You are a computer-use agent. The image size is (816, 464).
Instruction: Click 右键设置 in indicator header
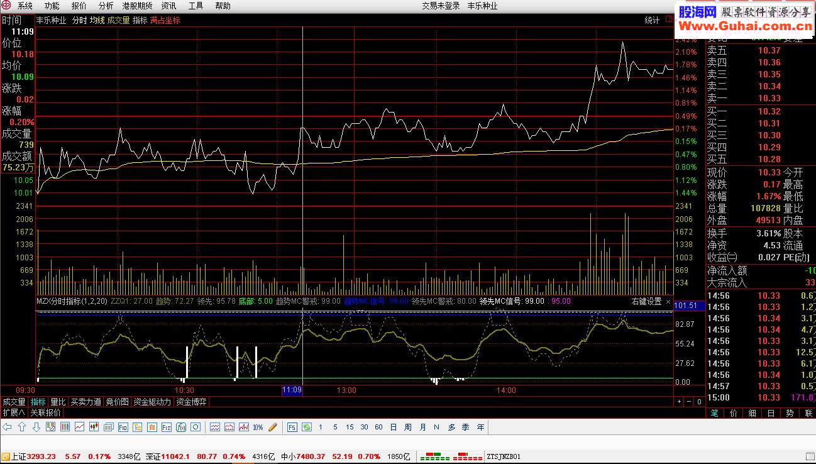click(646, 301)
